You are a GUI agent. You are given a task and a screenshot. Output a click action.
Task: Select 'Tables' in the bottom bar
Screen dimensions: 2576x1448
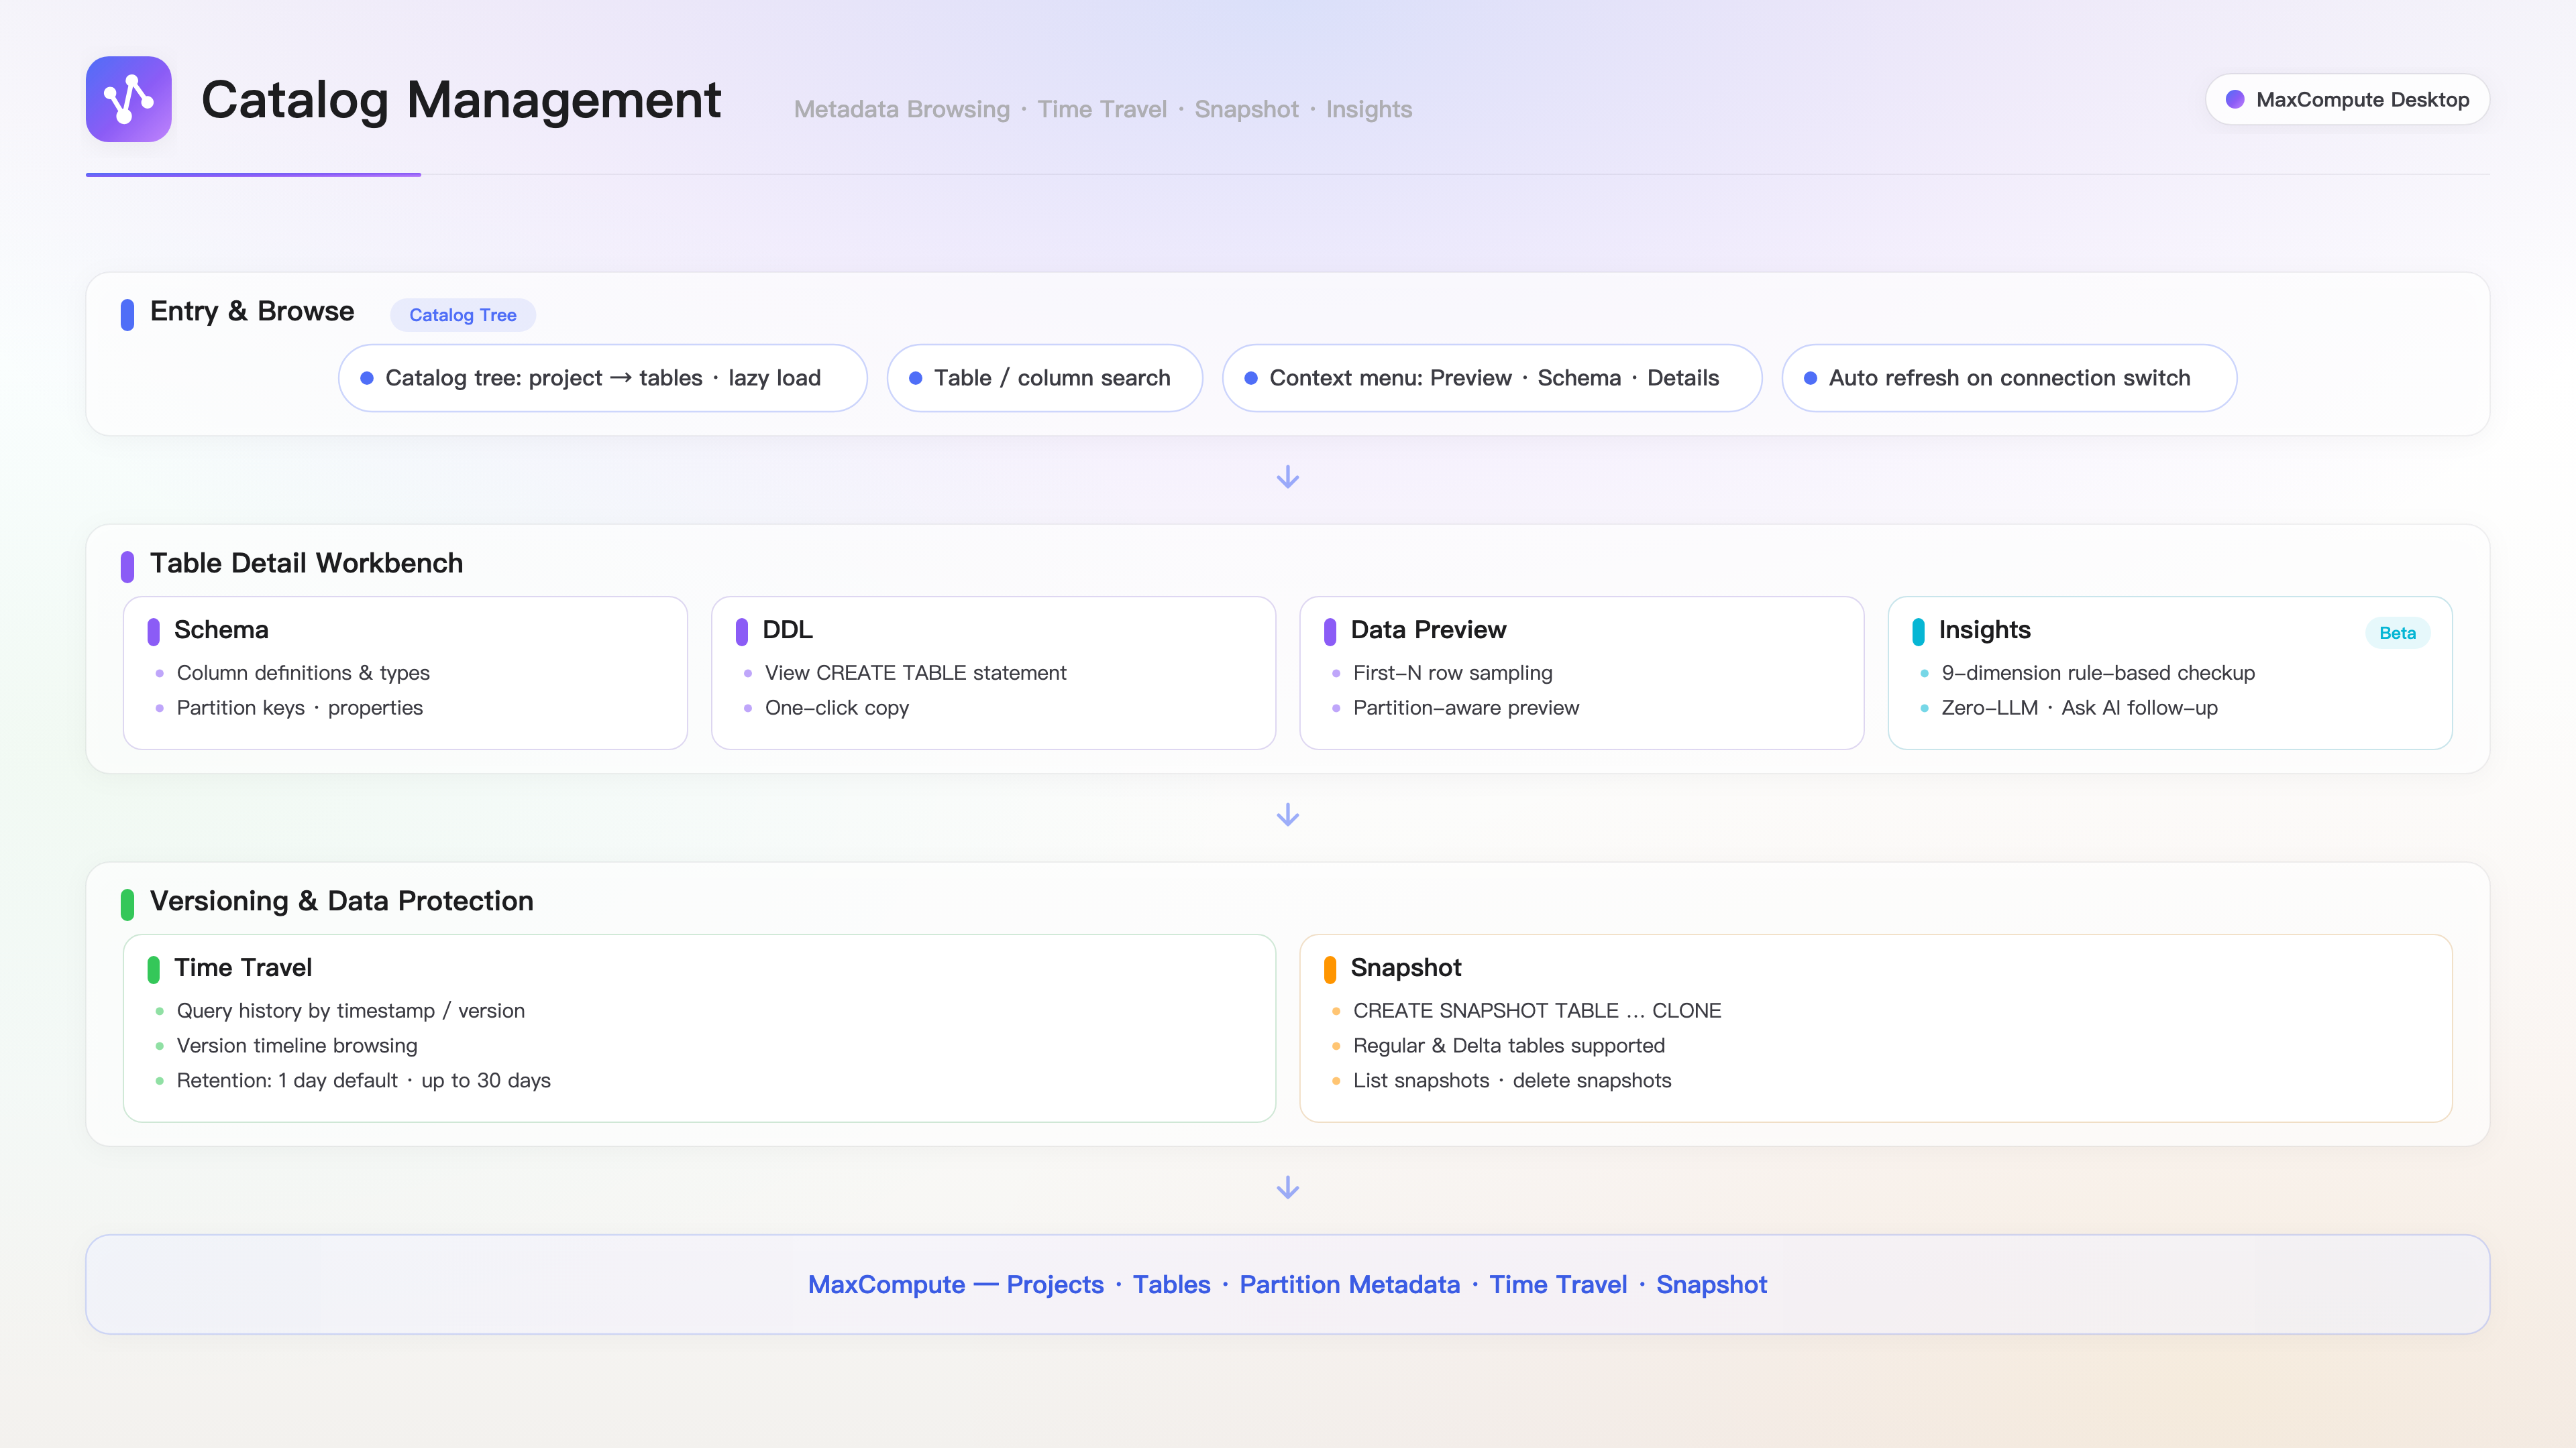(1171, 1284)
